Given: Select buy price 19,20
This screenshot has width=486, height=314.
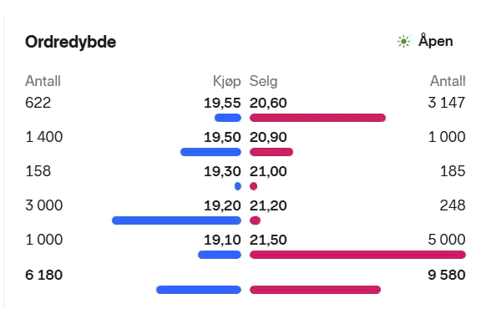Looking at the screenshot, I should [222, 205].
